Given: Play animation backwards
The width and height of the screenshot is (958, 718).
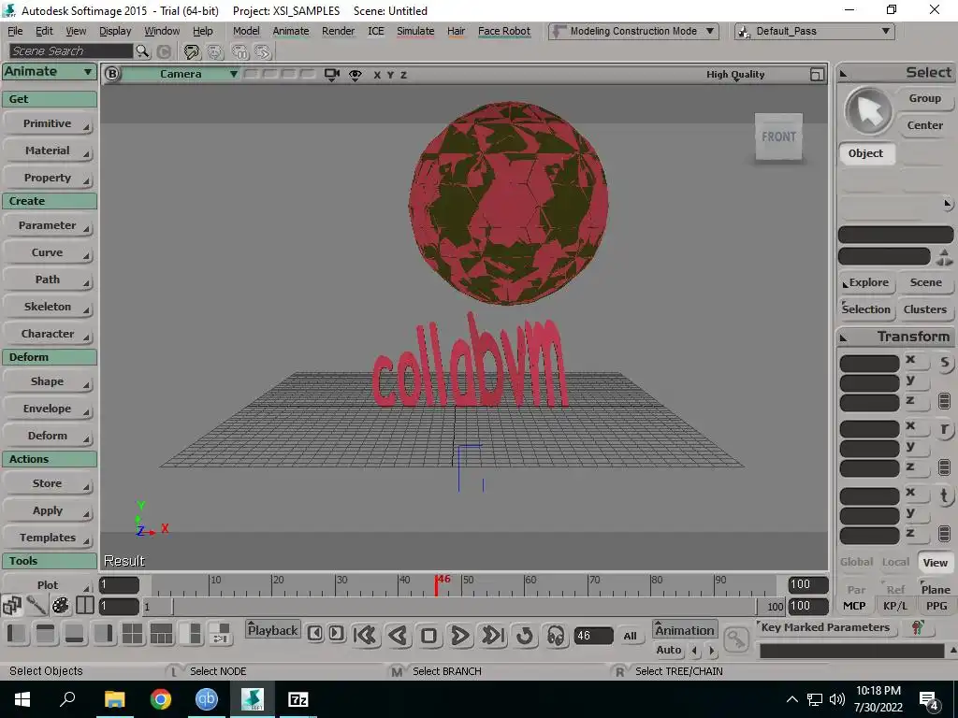Looking at the screenshot, I should (398, 636).
